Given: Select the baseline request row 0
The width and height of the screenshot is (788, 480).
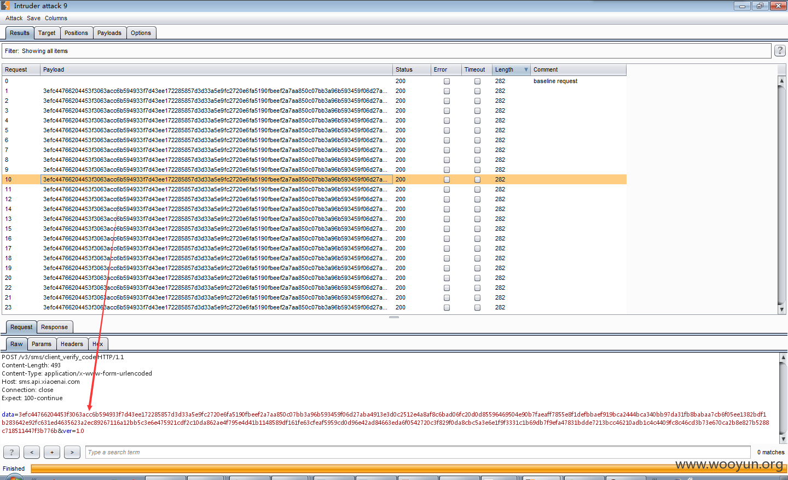Looking at the screenshot, I should pyautogui.click(x=314, y=81).
